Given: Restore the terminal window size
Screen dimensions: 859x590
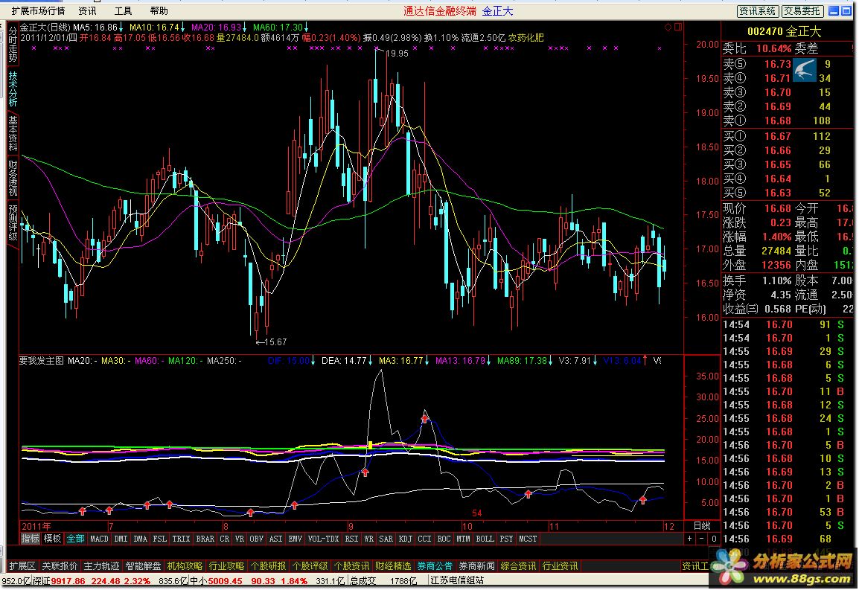Looking at the screenshot, I should pyautogui.click(x=846, y=11).
